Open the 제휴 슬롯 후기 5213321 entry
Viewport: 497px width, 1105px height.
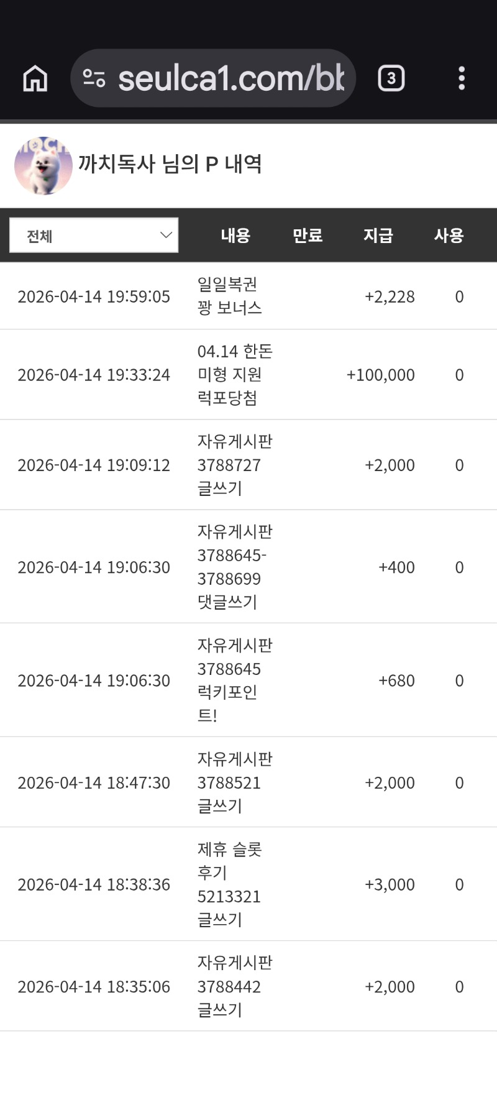tap(229, 884)
